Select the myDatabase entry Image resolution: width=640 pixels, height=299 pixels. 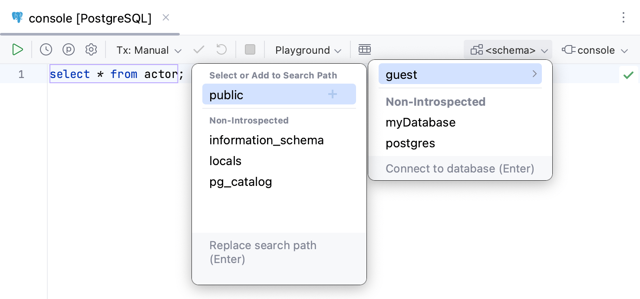point(420,122)
